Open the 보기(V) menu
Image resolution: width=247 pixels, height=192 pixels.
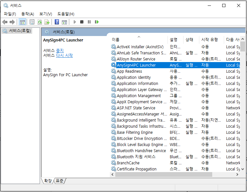pyautogui.click(x=45, y=14)
